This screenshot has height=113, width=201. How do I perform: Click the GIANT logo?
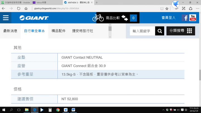coord(34,18)
